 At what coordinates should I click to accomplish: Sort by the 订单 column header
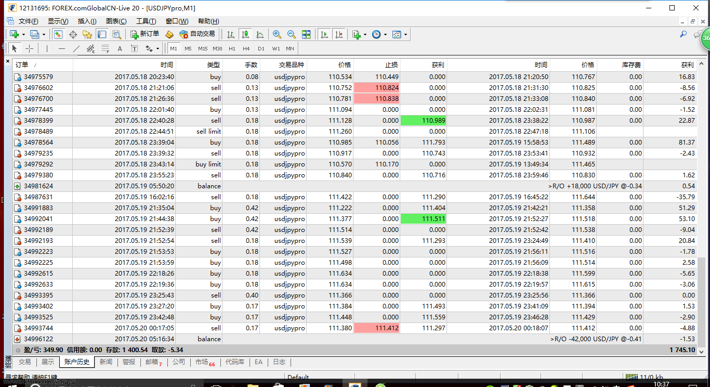(43, 65)
